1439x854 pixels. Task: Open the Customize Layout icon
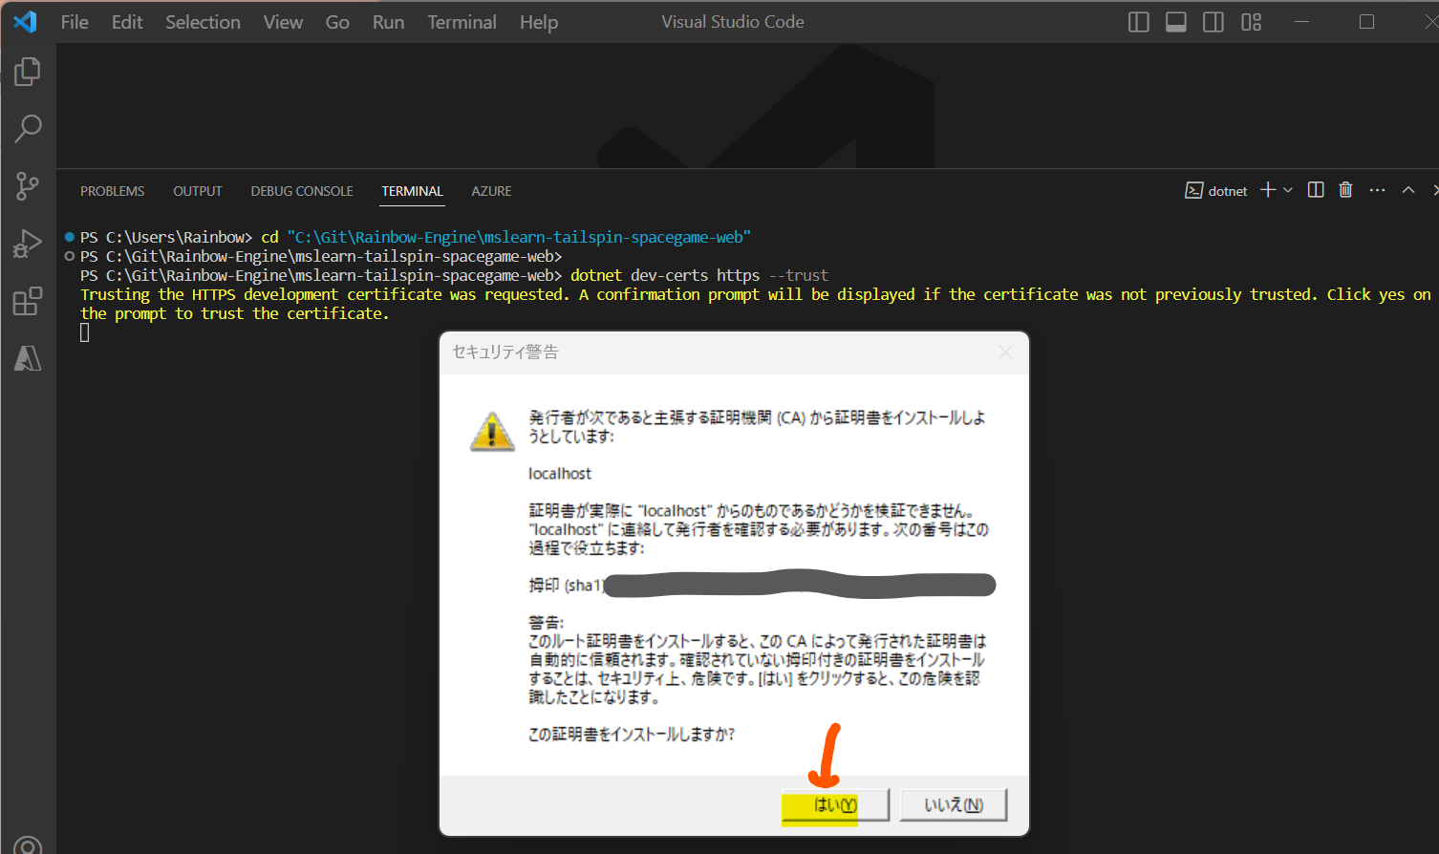coord(1252,22)
